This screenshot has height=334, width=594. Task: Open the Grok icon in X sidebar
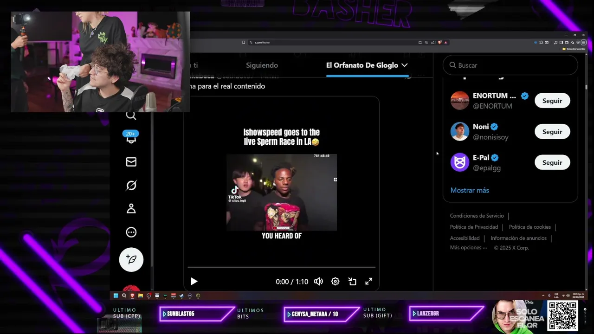coord(131,186)
